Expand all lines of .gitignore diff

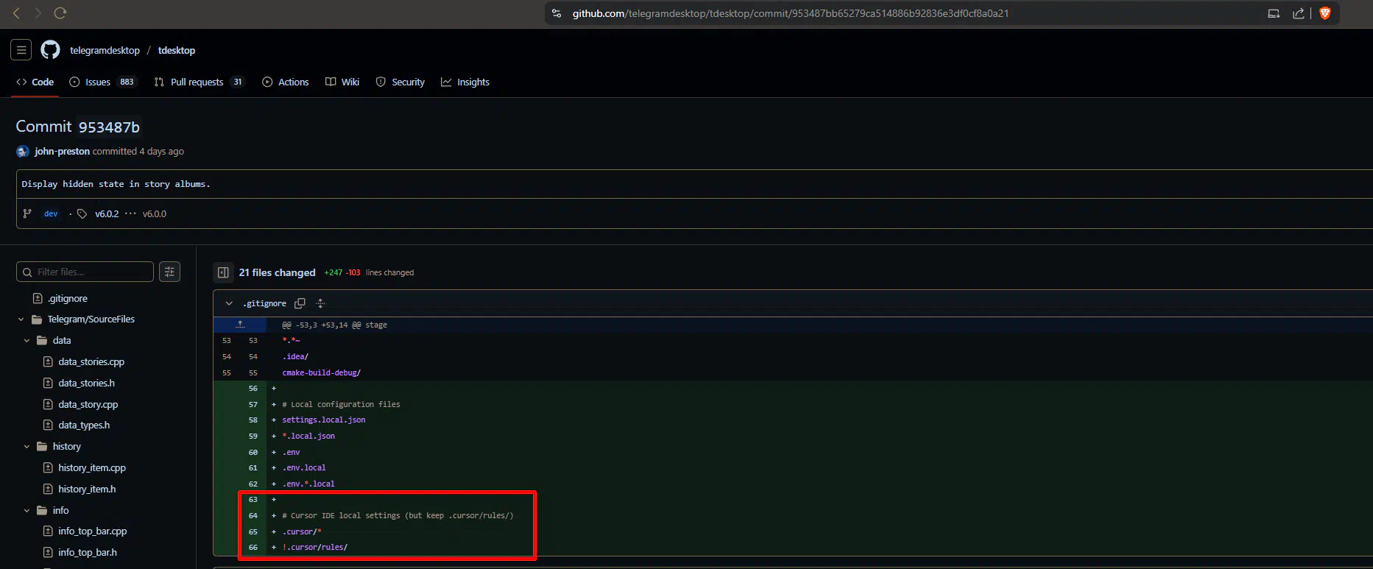click(320, 303)
